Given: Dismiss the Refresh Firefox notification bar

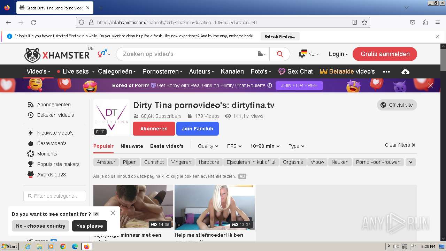Looking at the screenshot, I should click(x=438, y=36).
